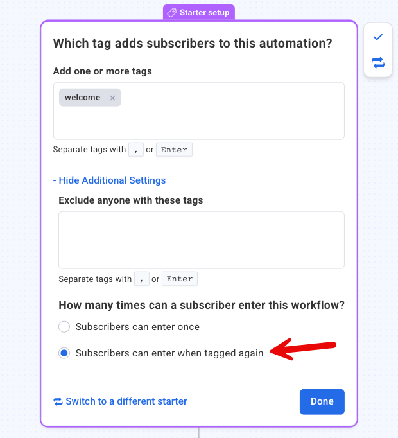Image resolution: width=398 pixels, height=438 pixels.
Task: Click the Enter key hint below the welcome tag field
Action: [x=174, y=150]
